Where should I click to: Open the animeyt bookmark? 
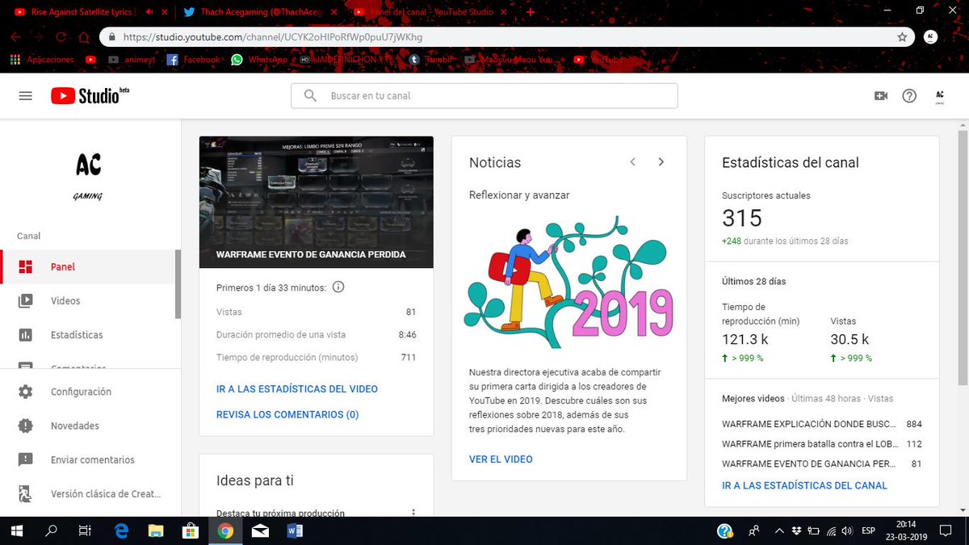tap(132, 60)
